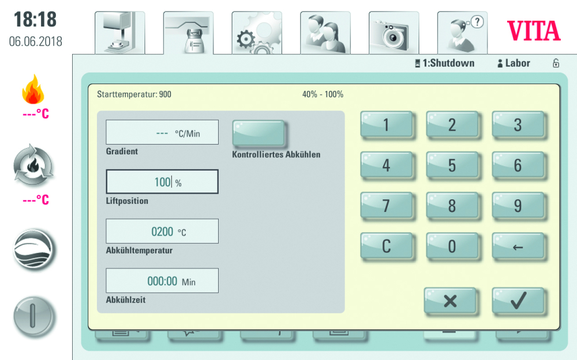Image resolution: width=577 pixels, height=360 pixels.
Task: Click the Abkühlzeit time field
Action: pyautogui.click(x=162, y=281)
